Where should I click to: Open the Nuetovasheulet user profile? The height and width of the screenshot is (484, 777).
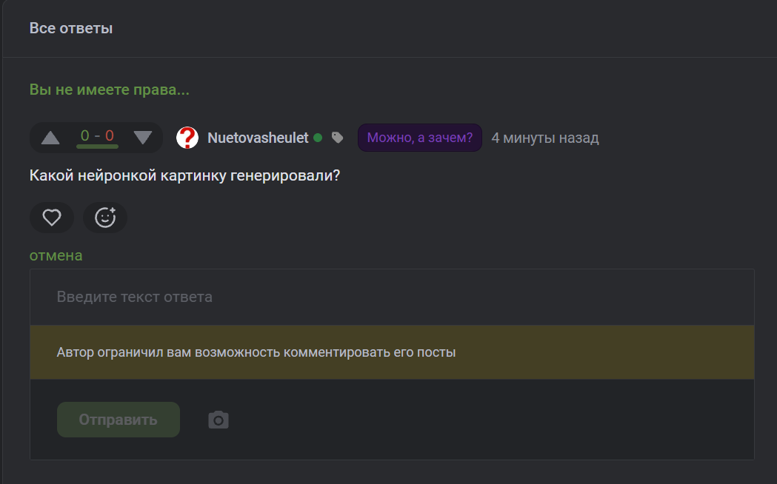coord(258,138)
